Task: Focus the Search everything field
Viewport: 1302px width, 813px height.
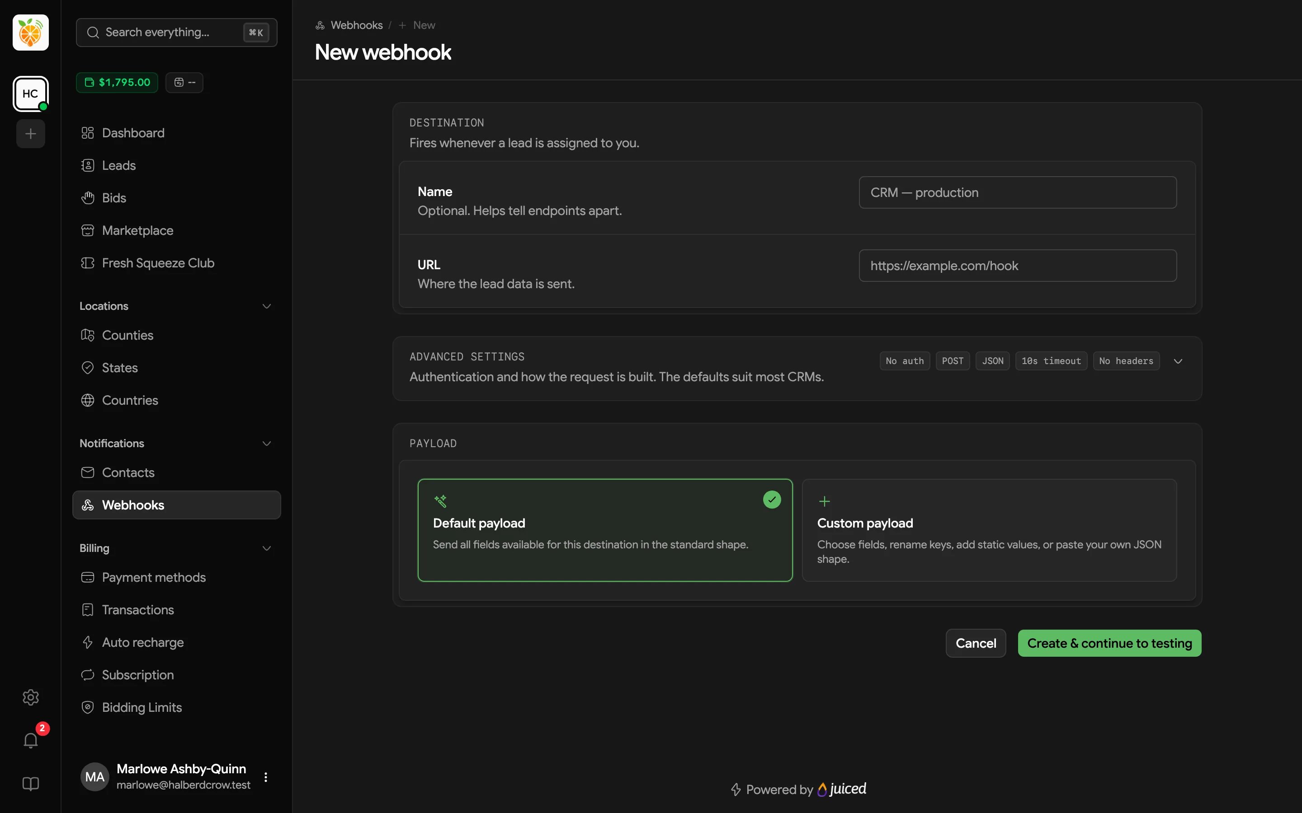Action: point(176,32)
